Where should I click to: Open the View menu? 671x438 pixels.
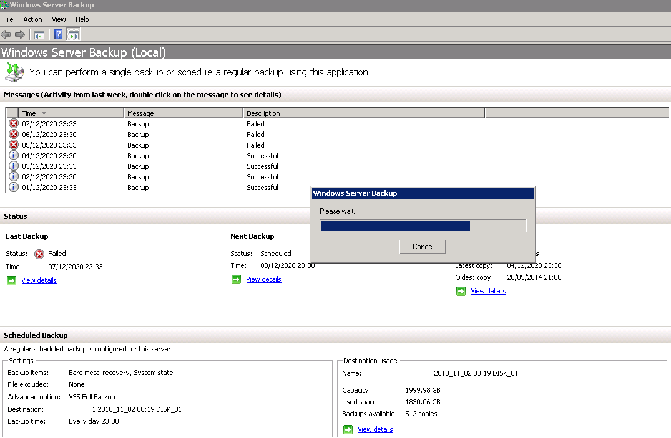[x=59, y=20]
